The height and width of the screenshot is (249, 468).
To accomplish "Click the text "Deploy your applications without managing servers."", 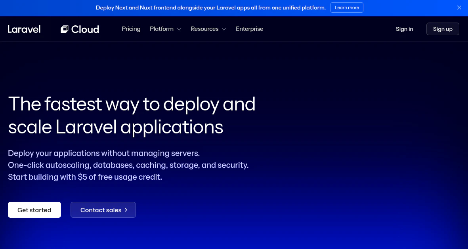I will (104, 153).
